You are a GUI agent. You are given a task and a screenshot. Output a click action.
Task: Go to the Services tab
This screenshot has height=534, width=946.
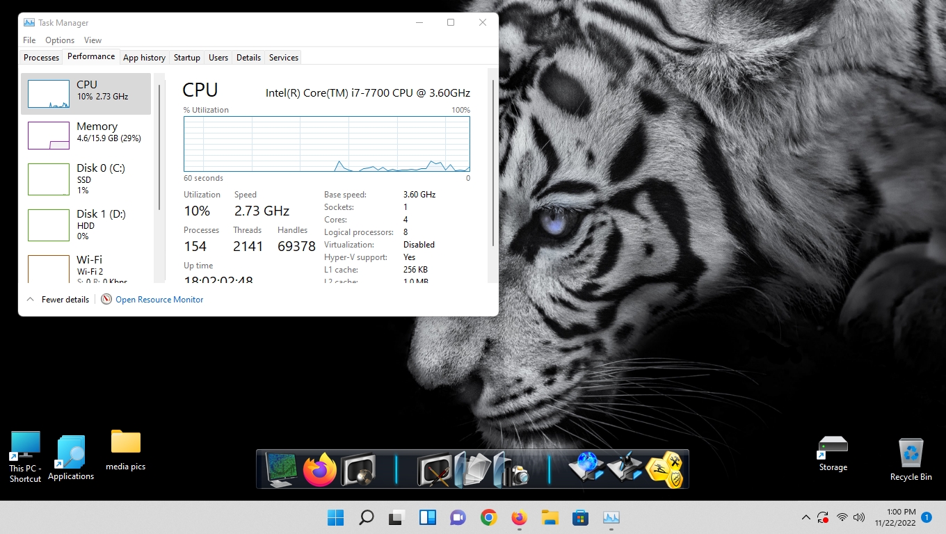pyautogui.click(x=283, y=58)
